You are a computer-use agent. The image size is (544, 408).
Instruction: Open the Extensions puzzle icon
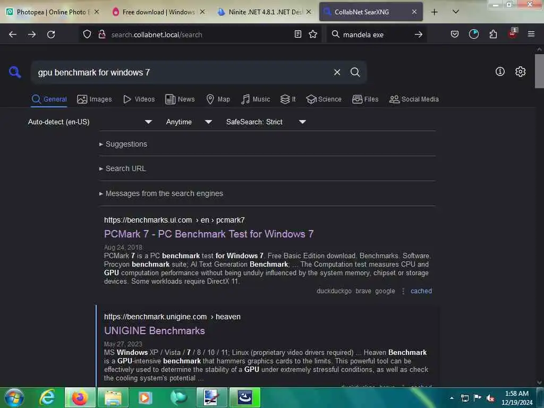click(493, 34)
